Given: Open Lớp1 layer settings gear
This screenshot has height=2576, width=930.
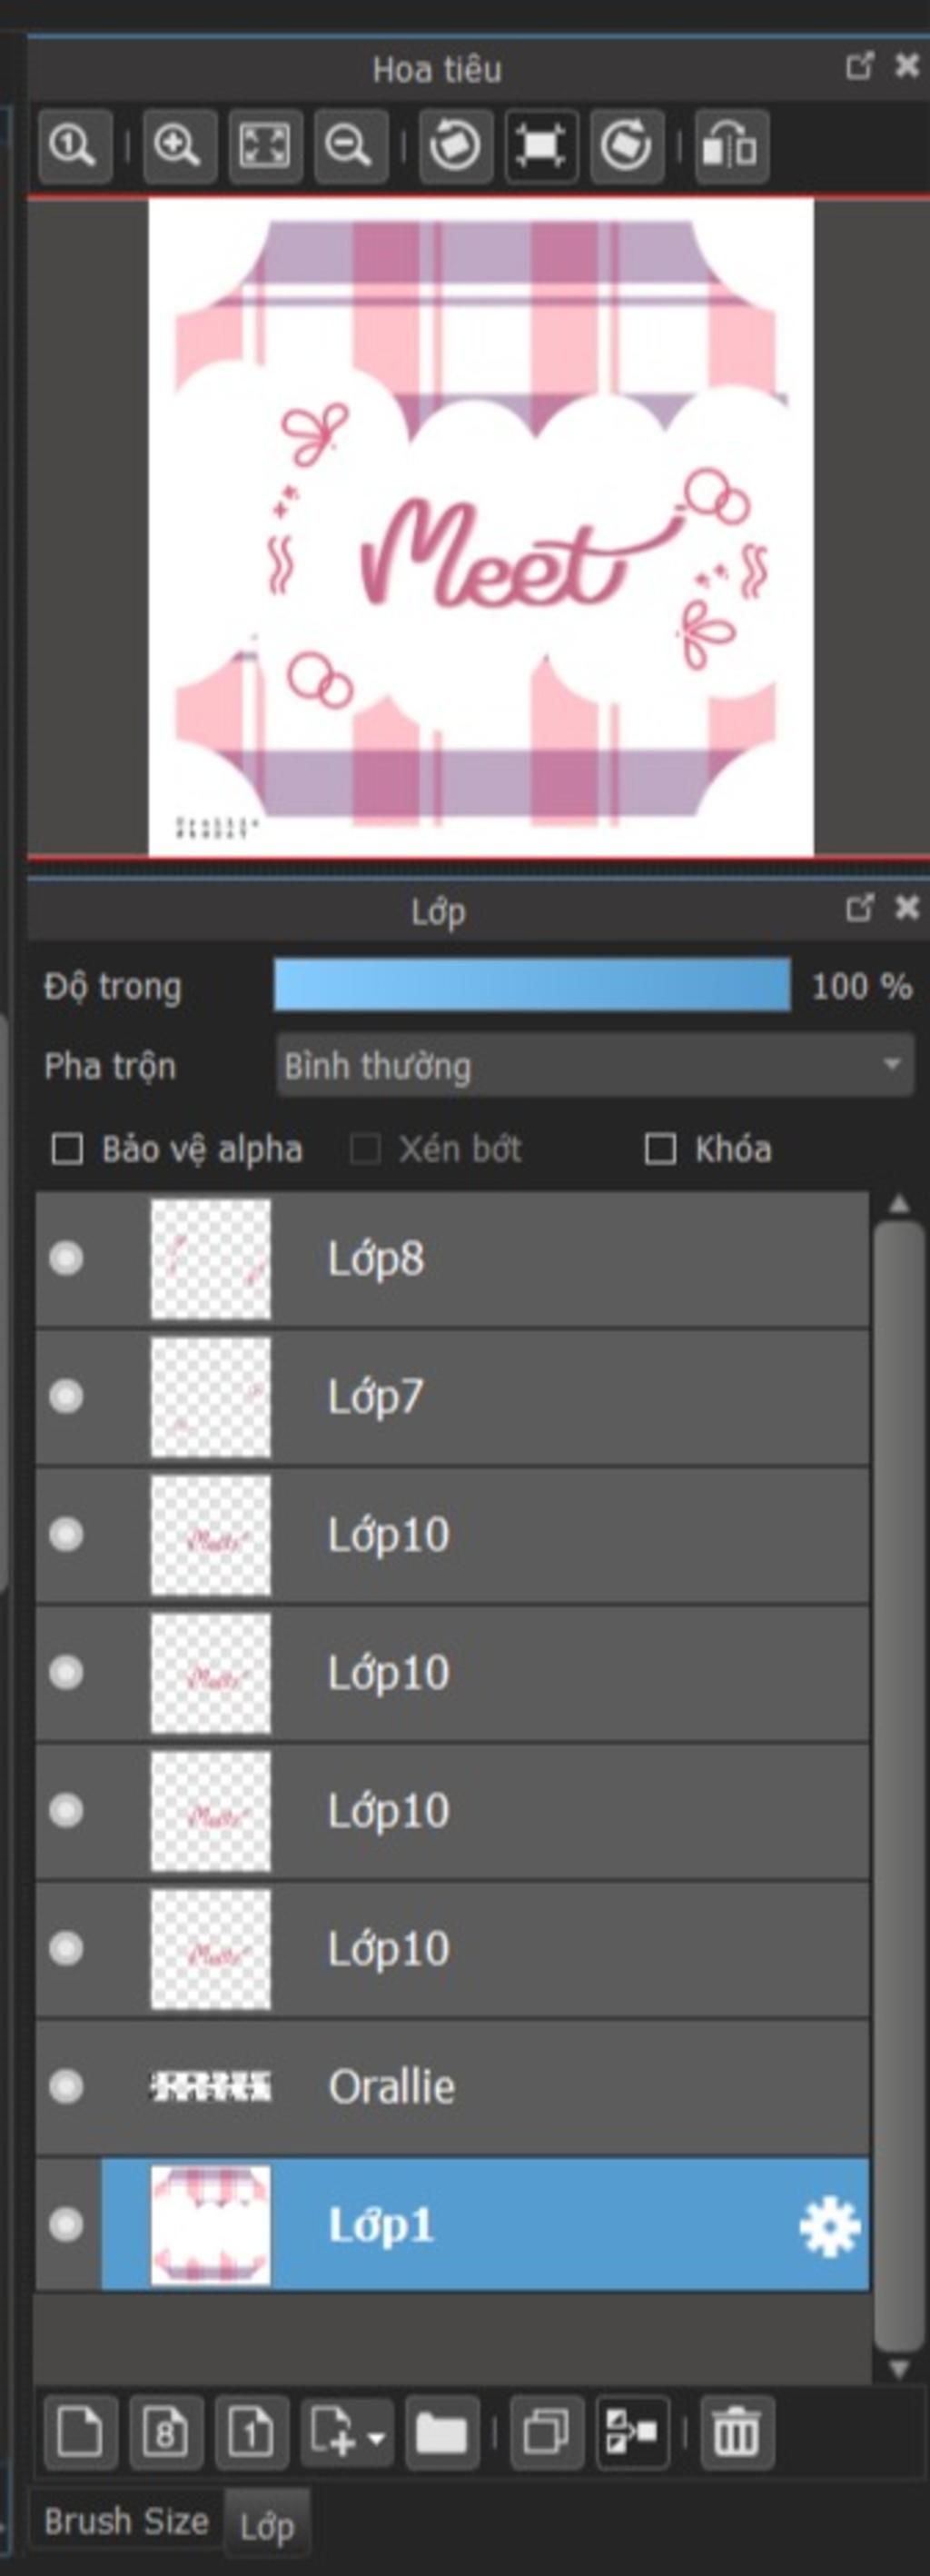Looking at the screenshot, I should tap(829, 2227).
